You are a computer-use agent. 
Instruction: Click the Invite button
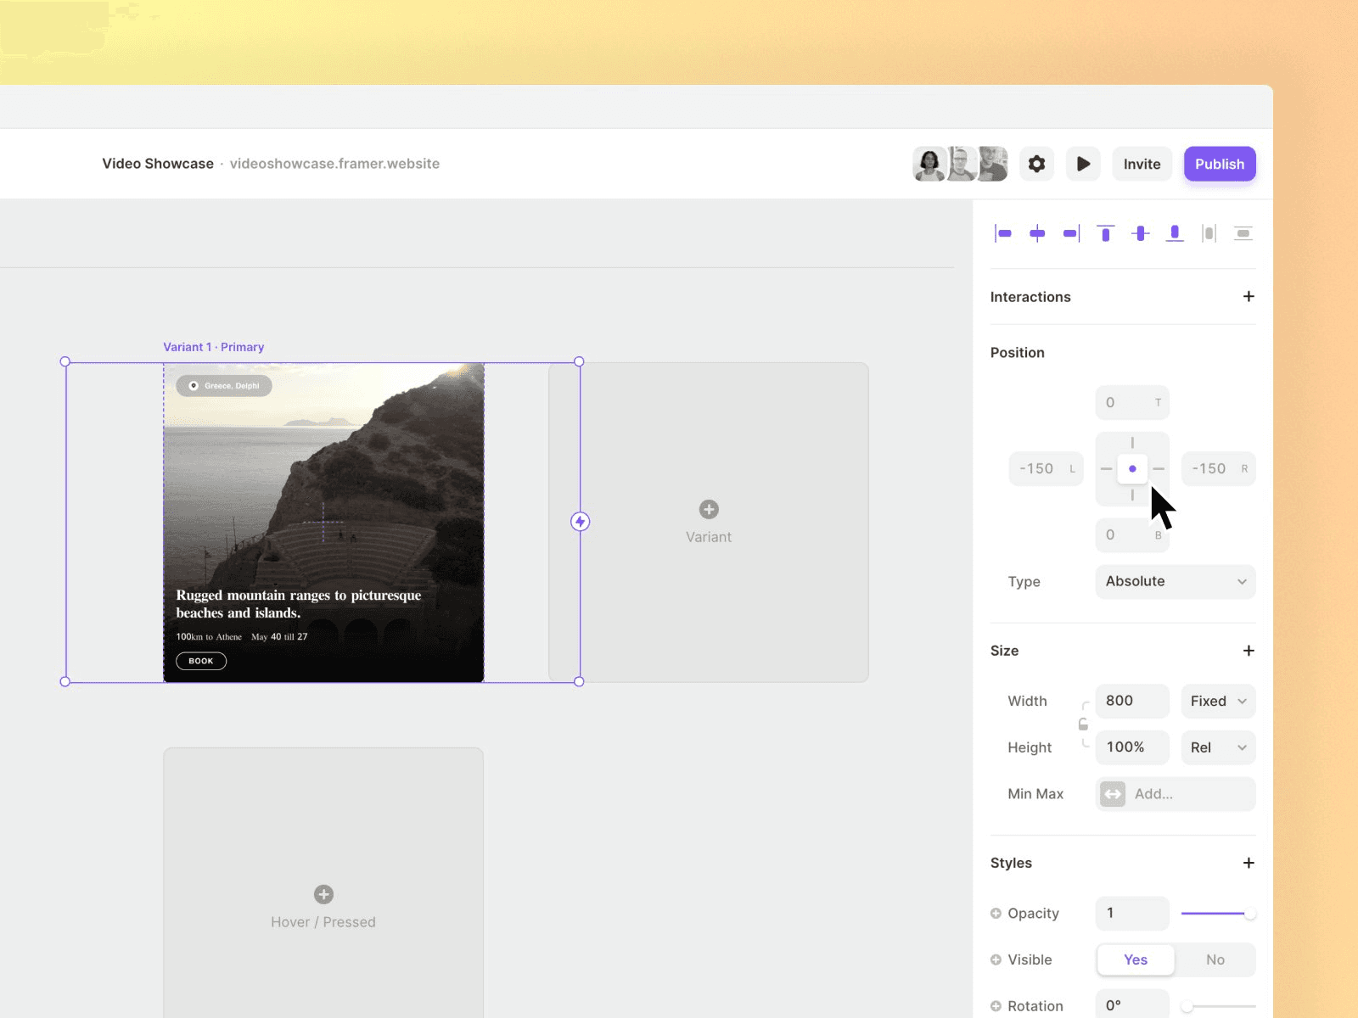tap(1142, 164)
